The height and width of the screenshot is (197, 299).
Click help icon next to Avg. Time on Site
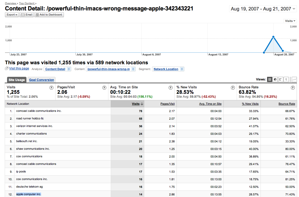tap(170, 88)
